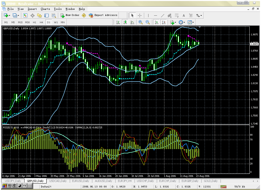Toggle the candlestick chart mode
Screen dimensions: 261x190
[x=125, y=22]
